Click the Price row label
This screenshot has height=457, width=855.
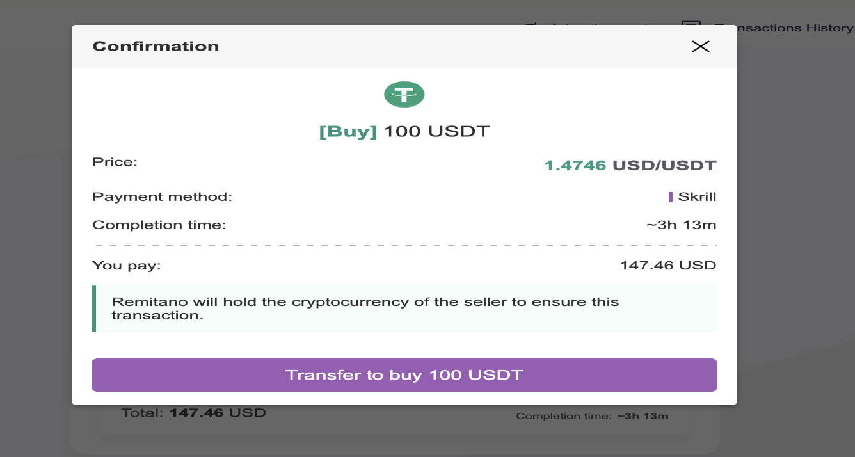tap(115, 162)
